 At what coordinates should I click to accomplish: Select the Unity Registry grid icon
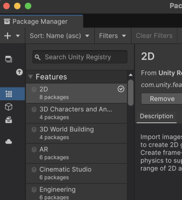(9, 94)
